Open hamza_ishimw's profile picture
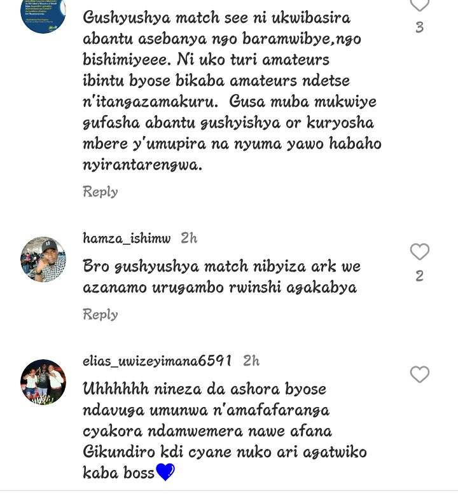The height and width of the screenshot is (503, 458). click(43, 259)
